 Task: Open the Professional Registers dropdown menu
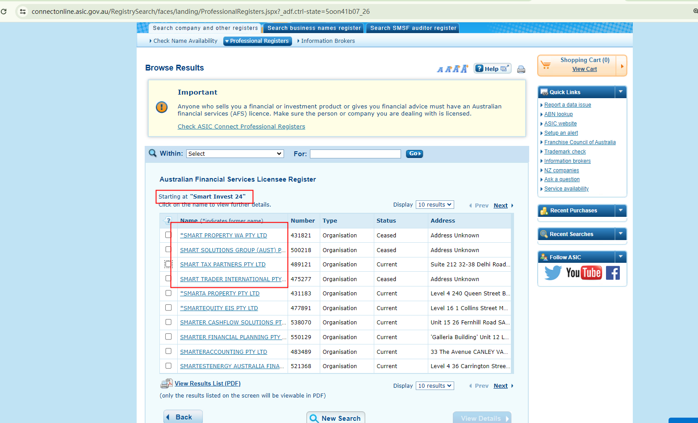(x=257, y=41)
